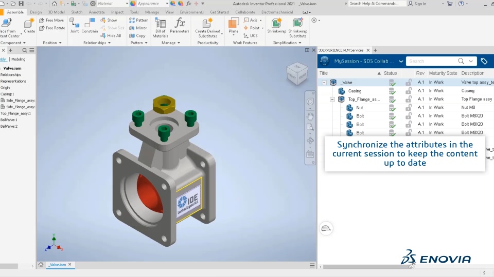Open the tag icon in PLM panel
The image size is (494, 277).
484,61
